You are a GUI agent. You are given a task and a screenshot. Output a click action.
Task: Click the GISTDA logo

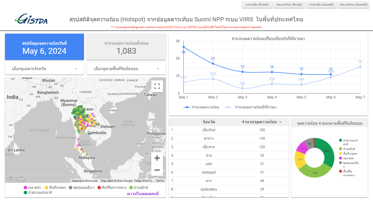31,19
